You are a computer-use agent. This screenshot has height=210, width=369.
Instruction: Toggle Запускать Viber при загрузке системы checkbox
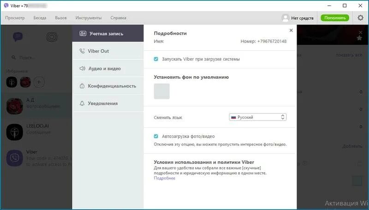pyautogui.click(x=156, y=59)
